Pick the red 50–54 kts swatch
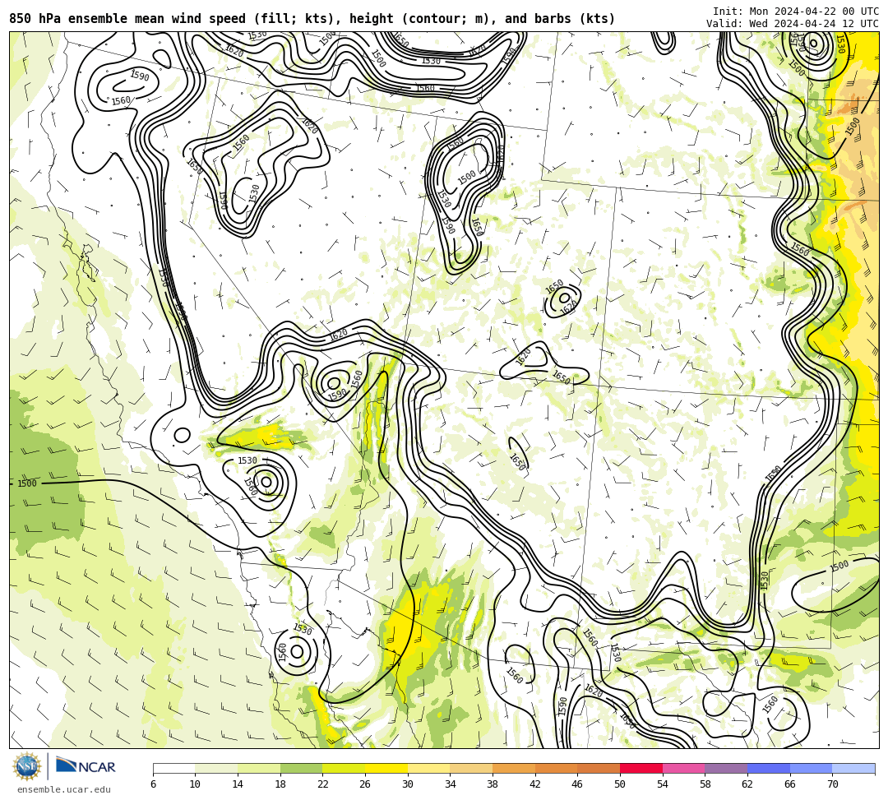 pyautogui.click(x=641, y=768)
